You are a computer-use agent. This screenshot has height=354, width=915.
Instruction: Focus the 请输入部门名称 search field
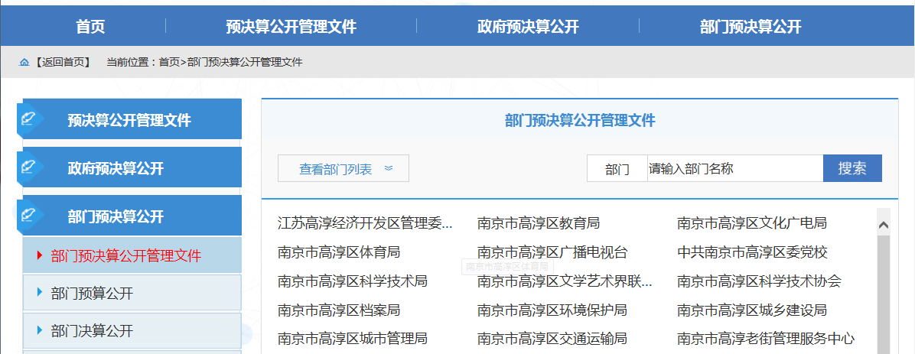pyautogui.click(x=734, y=168)
